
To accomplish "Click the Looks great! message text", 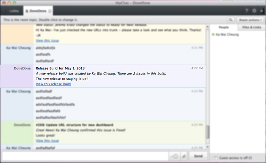I will 45,136.
